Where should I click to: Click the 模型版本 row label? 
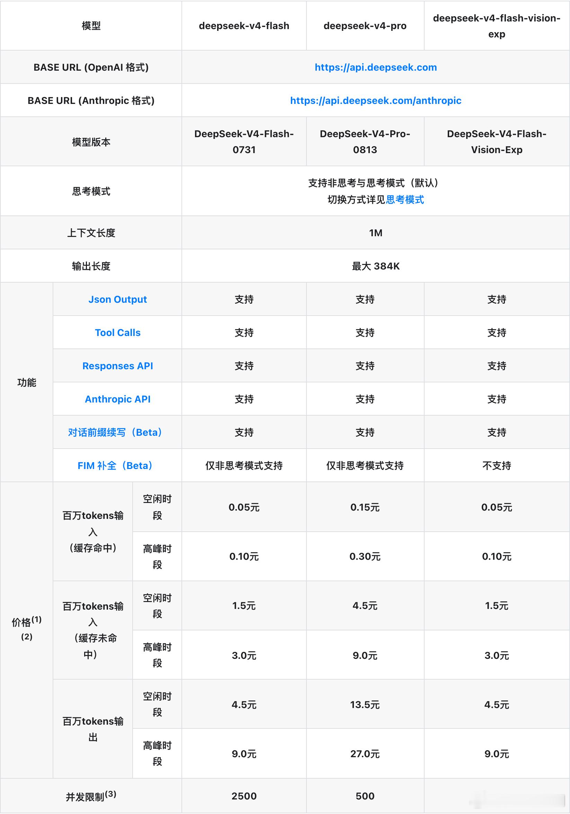pyautogui.click(x=91, y=142)
